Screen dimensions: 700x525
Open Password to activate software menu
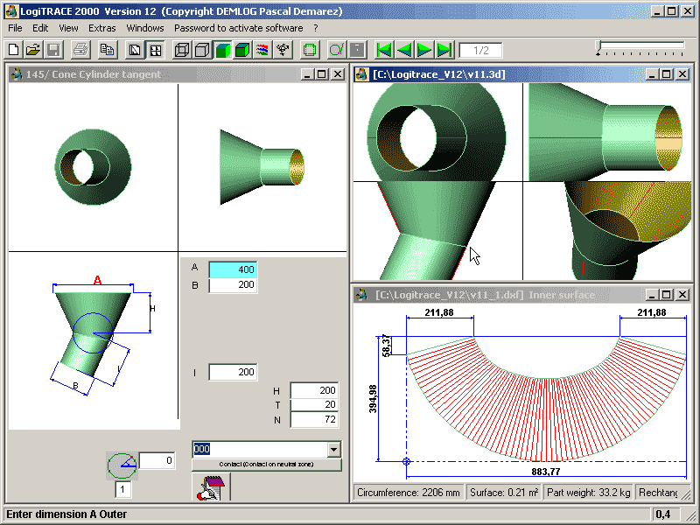point(238,28)
